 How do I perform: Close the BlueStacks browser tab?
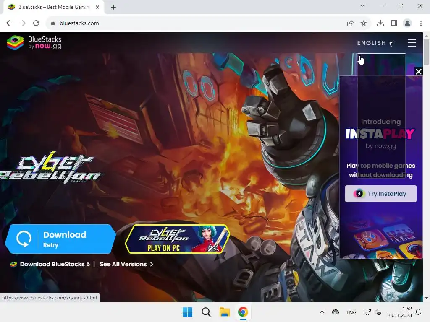coord(97,7)
